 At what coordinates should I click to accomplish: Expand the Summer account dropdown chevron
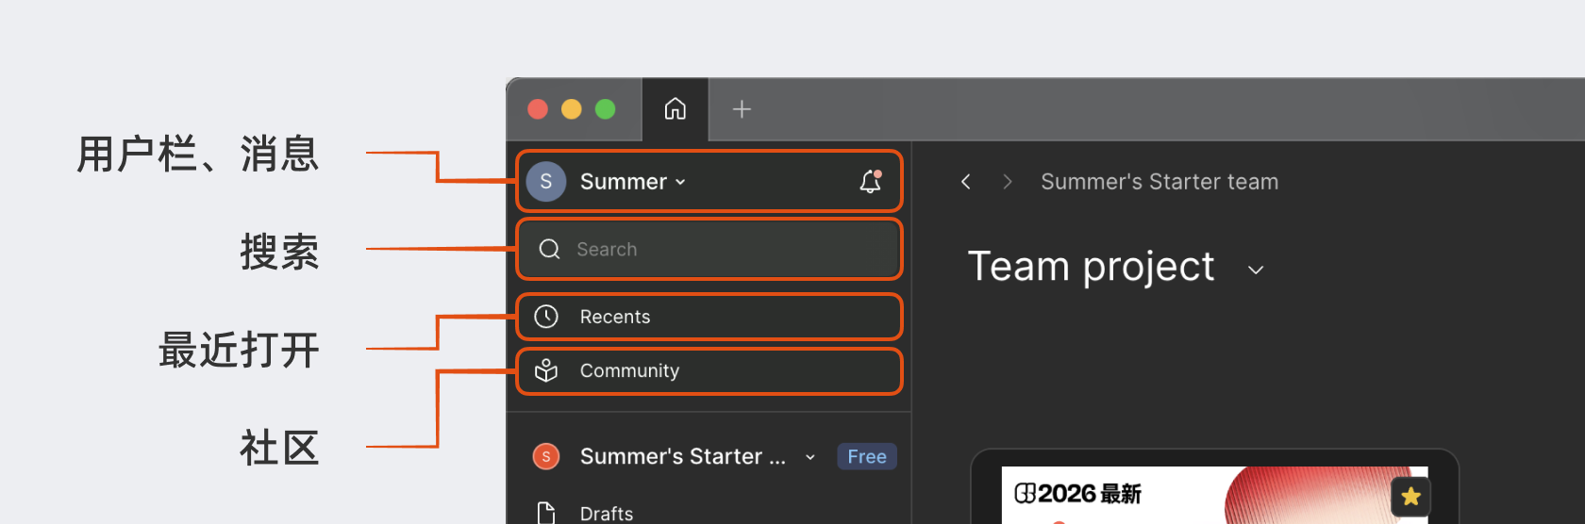click(x=680, y=182)
